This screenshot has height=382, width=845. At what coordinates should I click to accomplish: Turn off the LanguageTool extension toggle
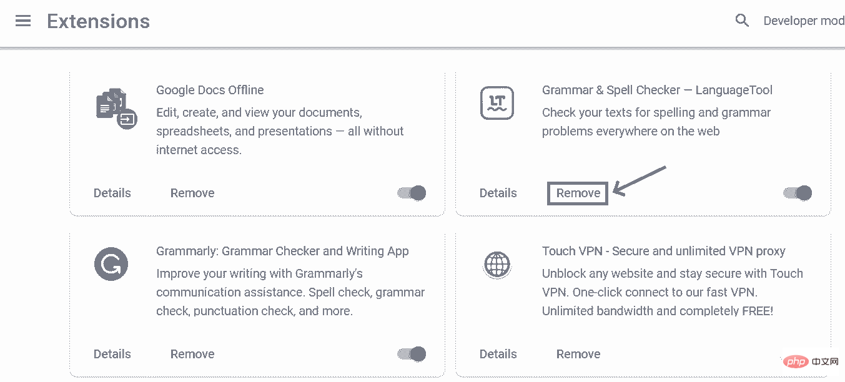pos(798,193)
